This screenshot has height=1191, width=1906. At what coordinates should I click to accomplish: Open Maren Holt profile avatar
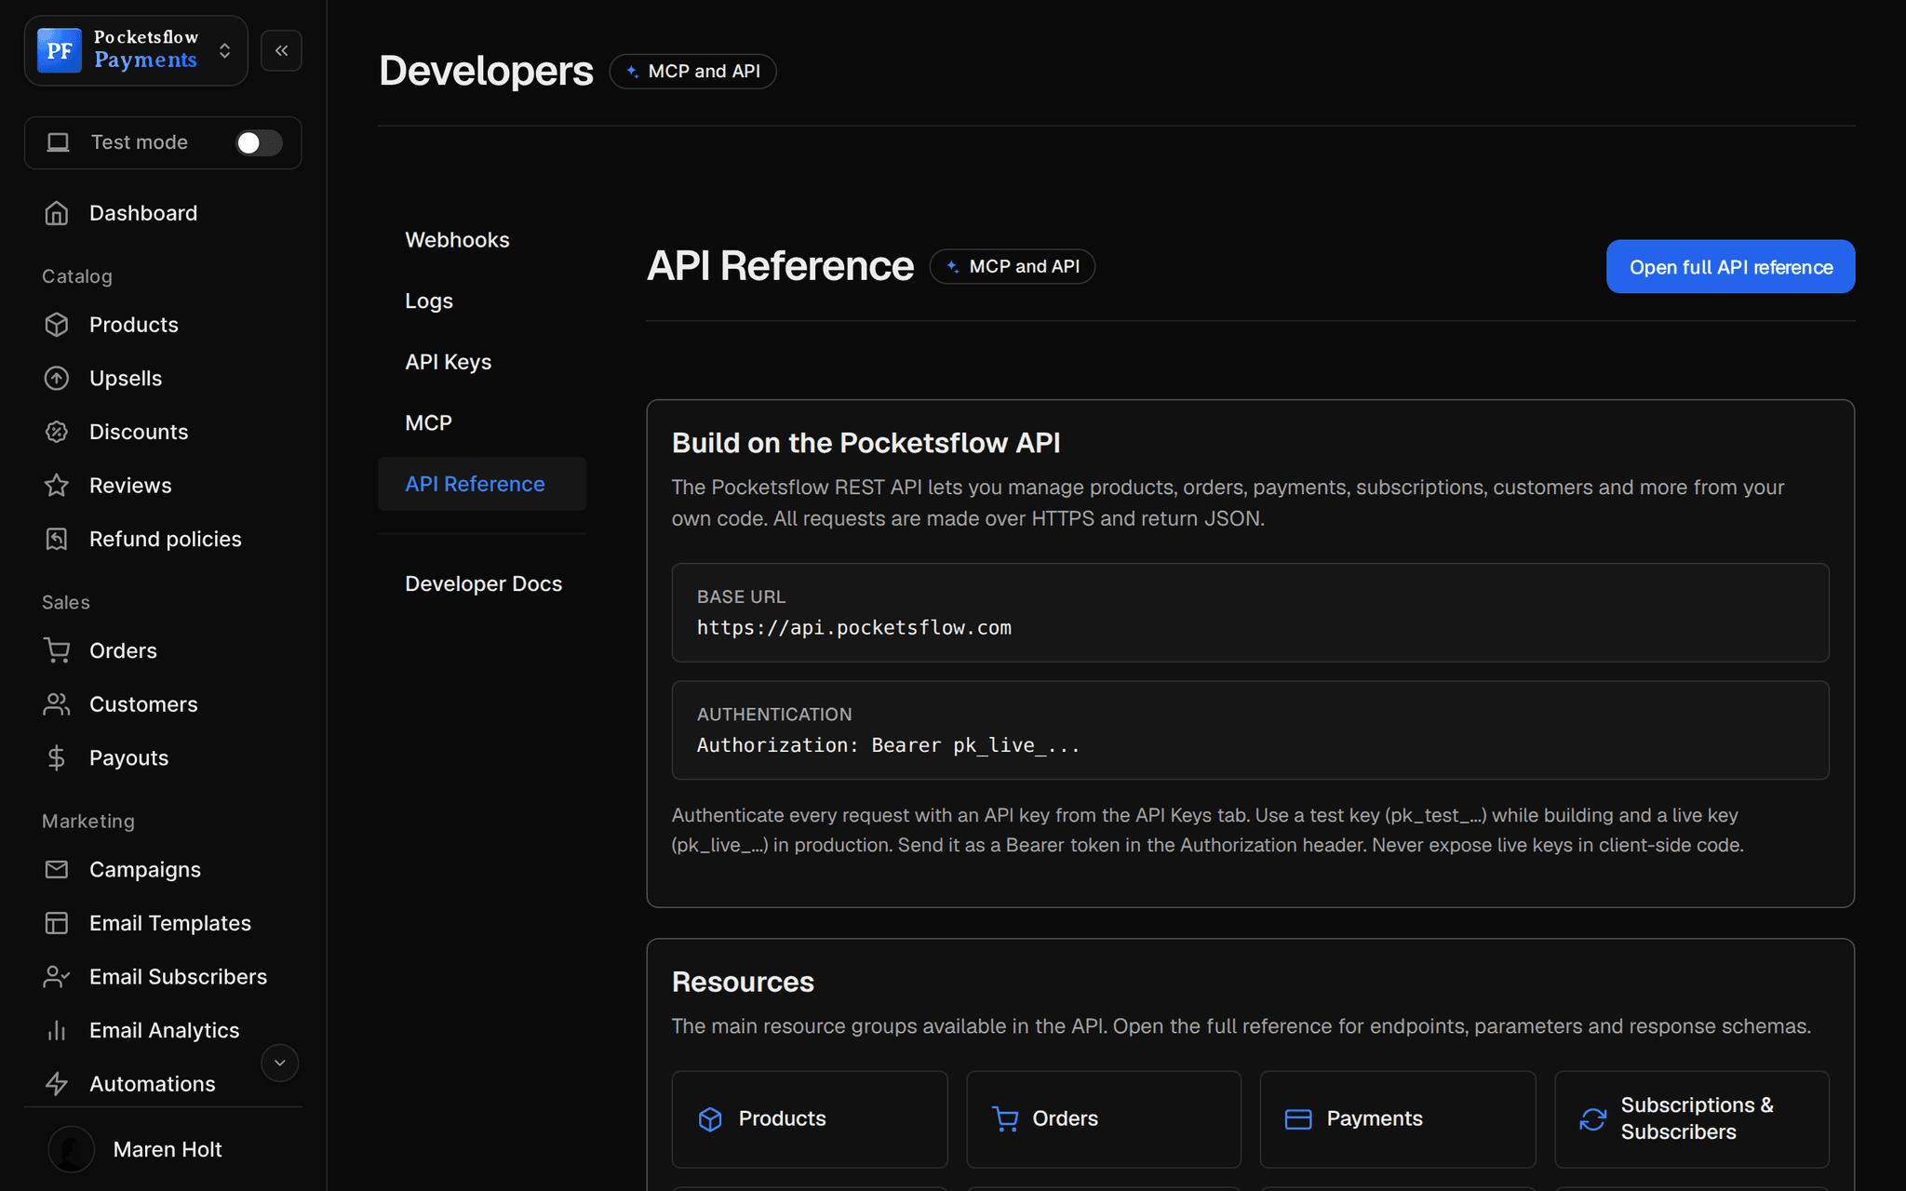[71, 1149]
